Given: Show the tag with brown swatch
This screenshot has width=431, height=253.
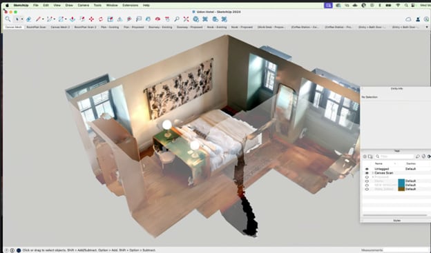Looking at the screenshot, I should tap(367, 189).
